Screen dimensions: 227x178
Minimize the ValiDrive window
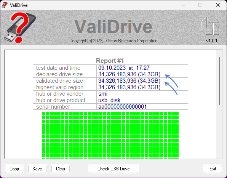pos(183,5)
